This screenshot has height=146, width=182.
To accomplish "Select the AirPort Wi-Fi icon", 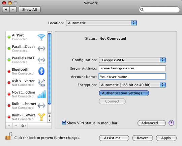I will point(41,37).
